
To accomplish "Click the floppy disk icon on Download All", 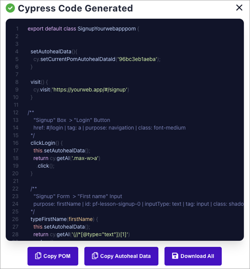I will (x=175, y=256).
